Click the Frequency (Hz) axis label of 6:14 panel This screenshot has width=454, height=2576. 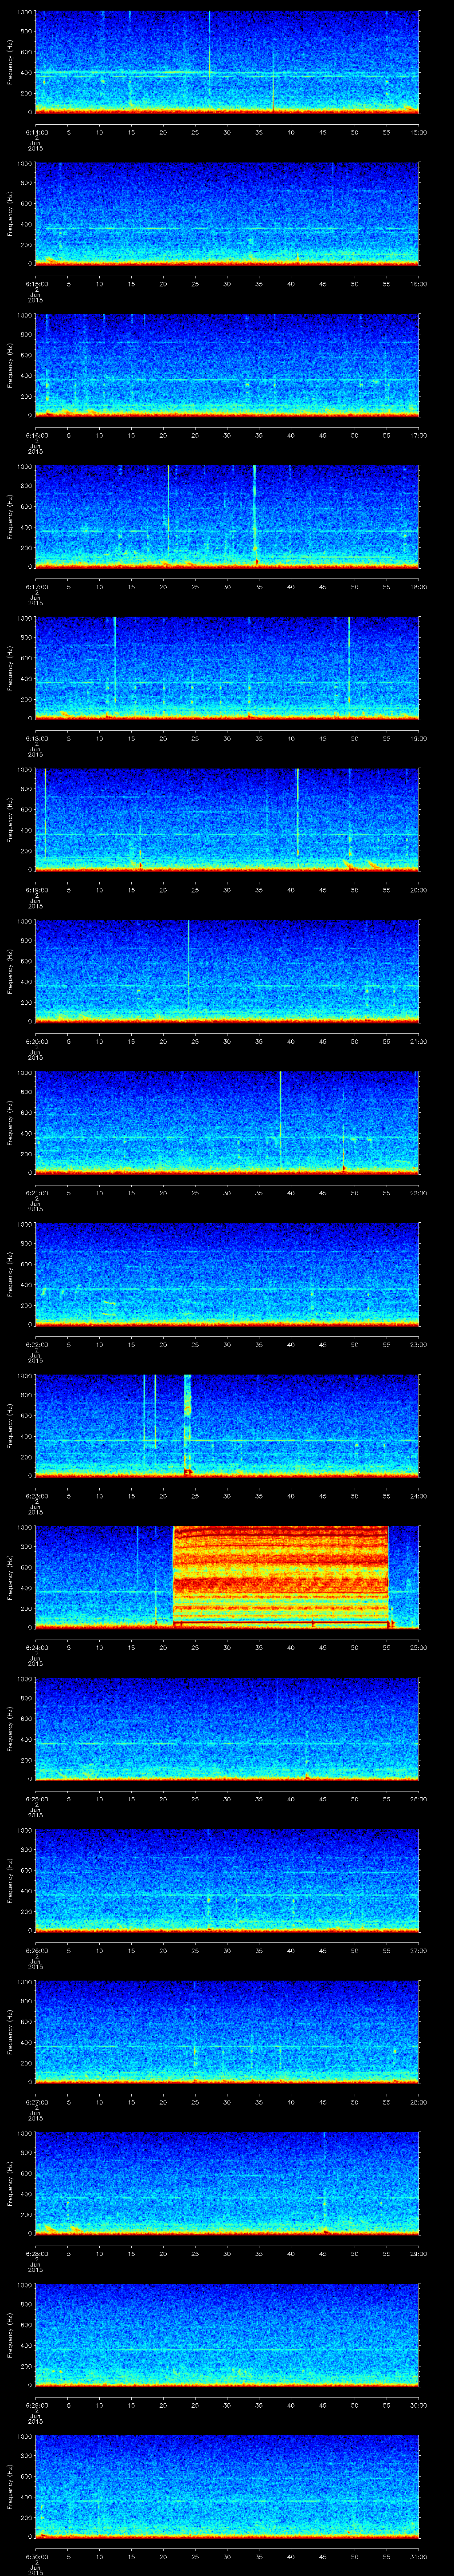tap(10, 62)
